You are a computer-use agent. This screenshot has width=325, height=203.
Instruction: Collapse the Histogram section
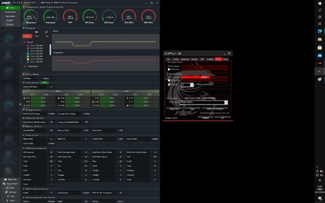tap(23, 28)
